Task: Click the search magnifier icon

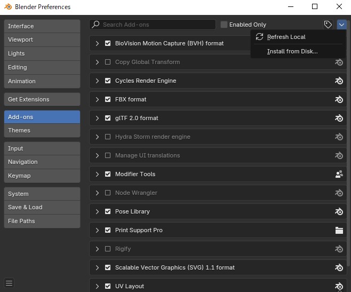Action: click(x=95, y=24)
